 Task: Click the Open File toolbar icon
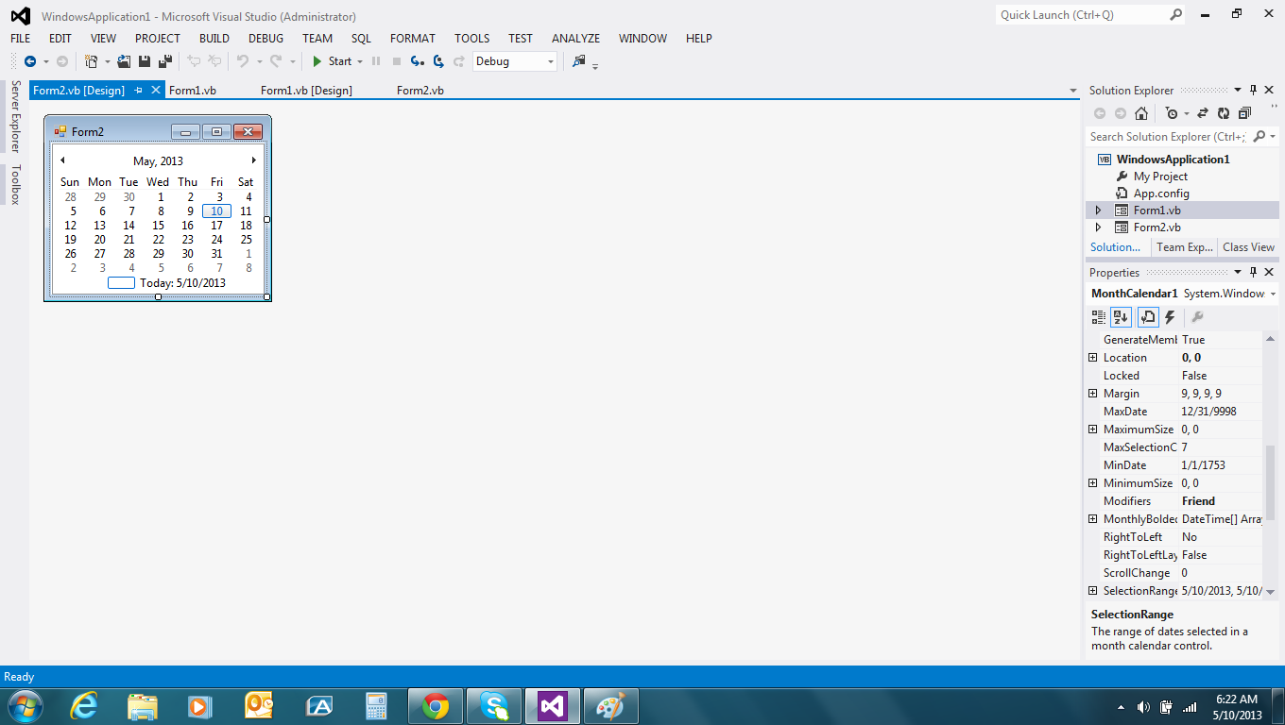coord(124,61)
